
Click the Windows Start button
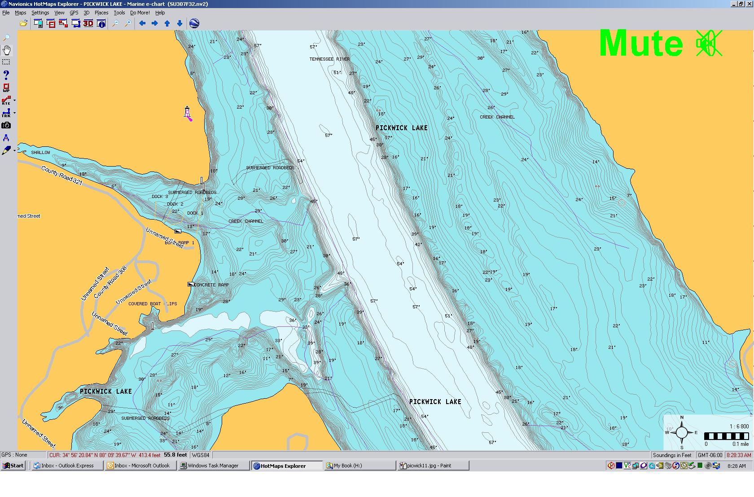(13, 466)
